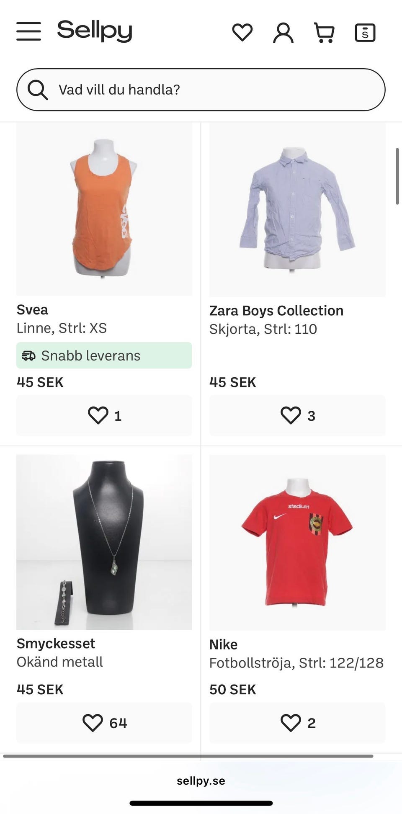Favorite the Svea linne item
The image size is (402, 814).
click(x=104, y=415)
